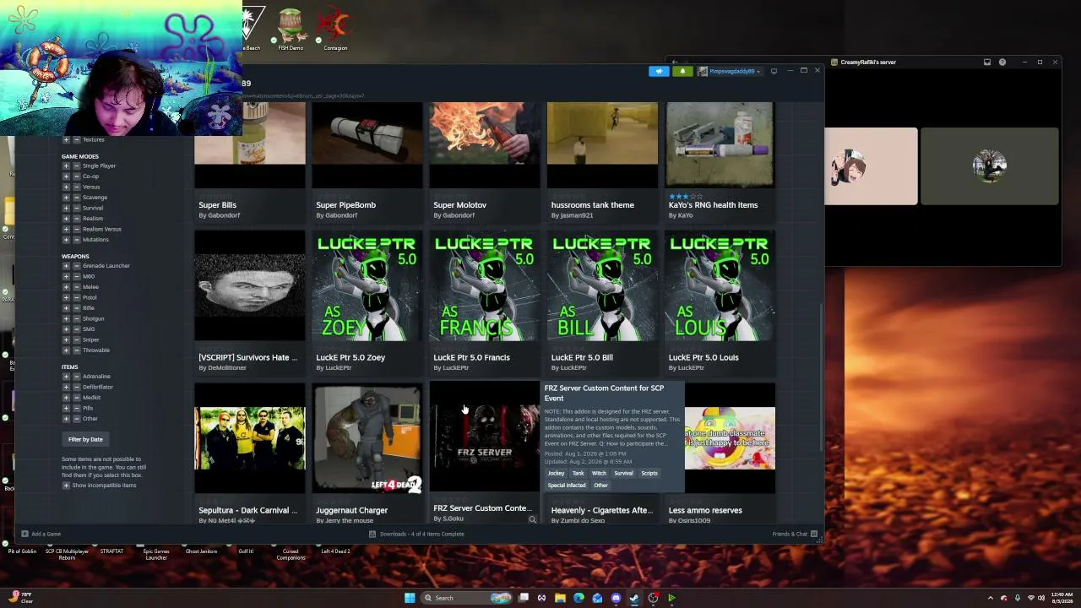
Task: Open the Left 4 Dead 2 desktop shortcut
Action: click(x=335, y=551)
